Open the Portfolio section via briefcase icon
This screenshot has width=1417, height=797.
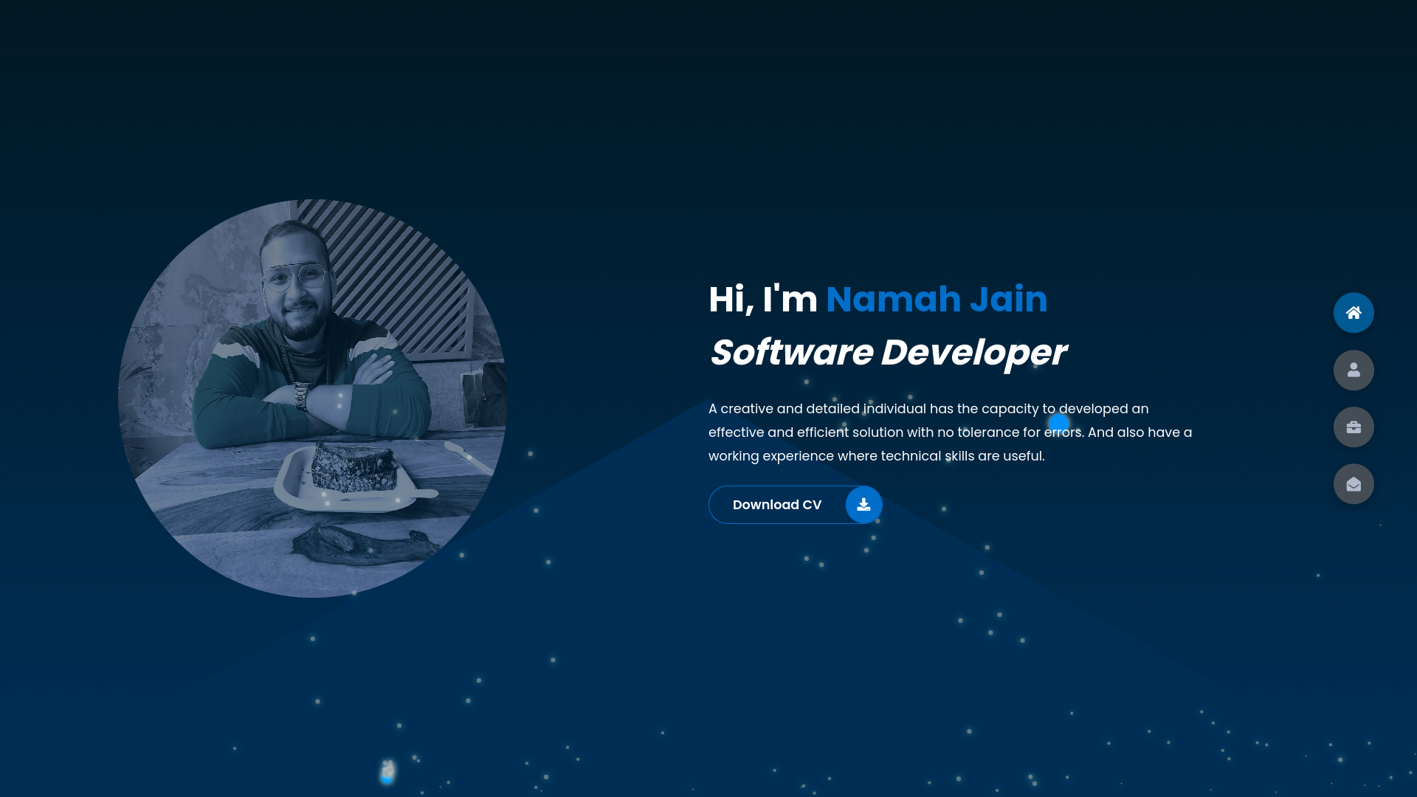1353,427
